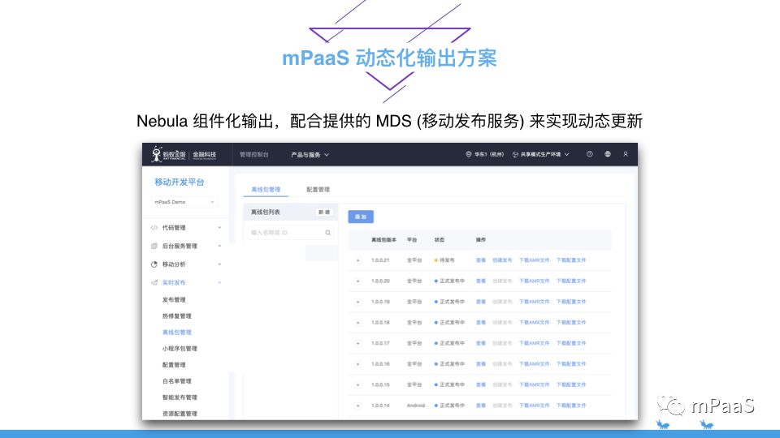Expand row of version 1.0.0.17
780x438 pixels.
(357, 343)
